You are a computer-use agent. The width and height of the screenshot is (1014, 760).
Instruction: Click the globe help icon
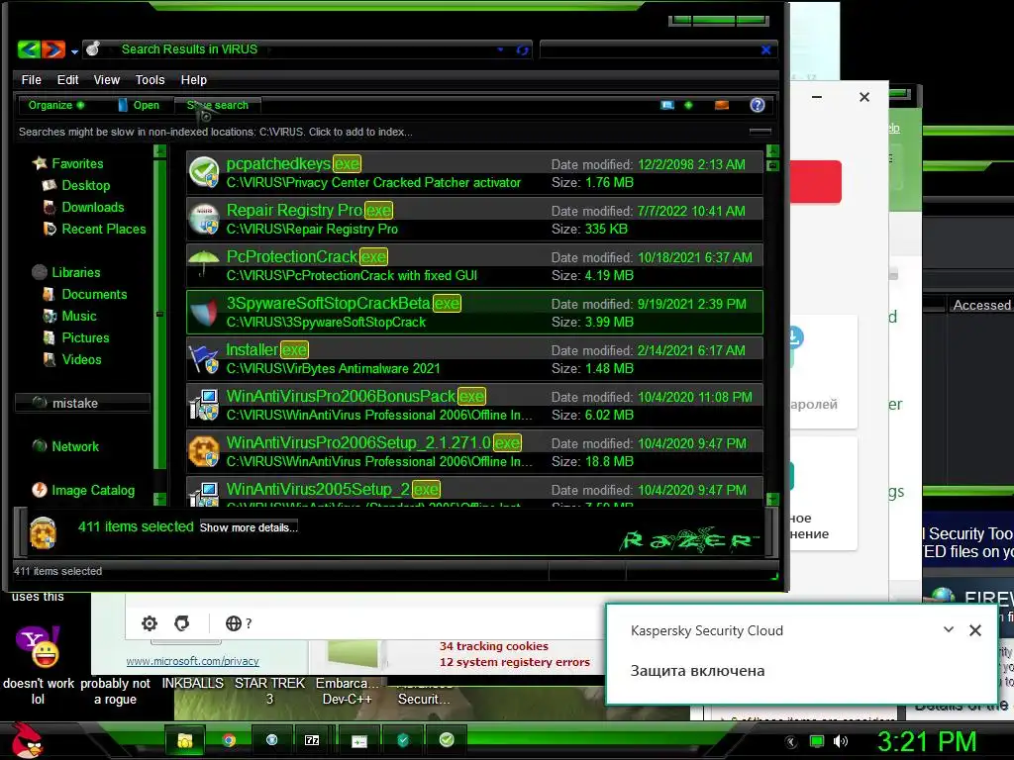[x=238, y=623]
